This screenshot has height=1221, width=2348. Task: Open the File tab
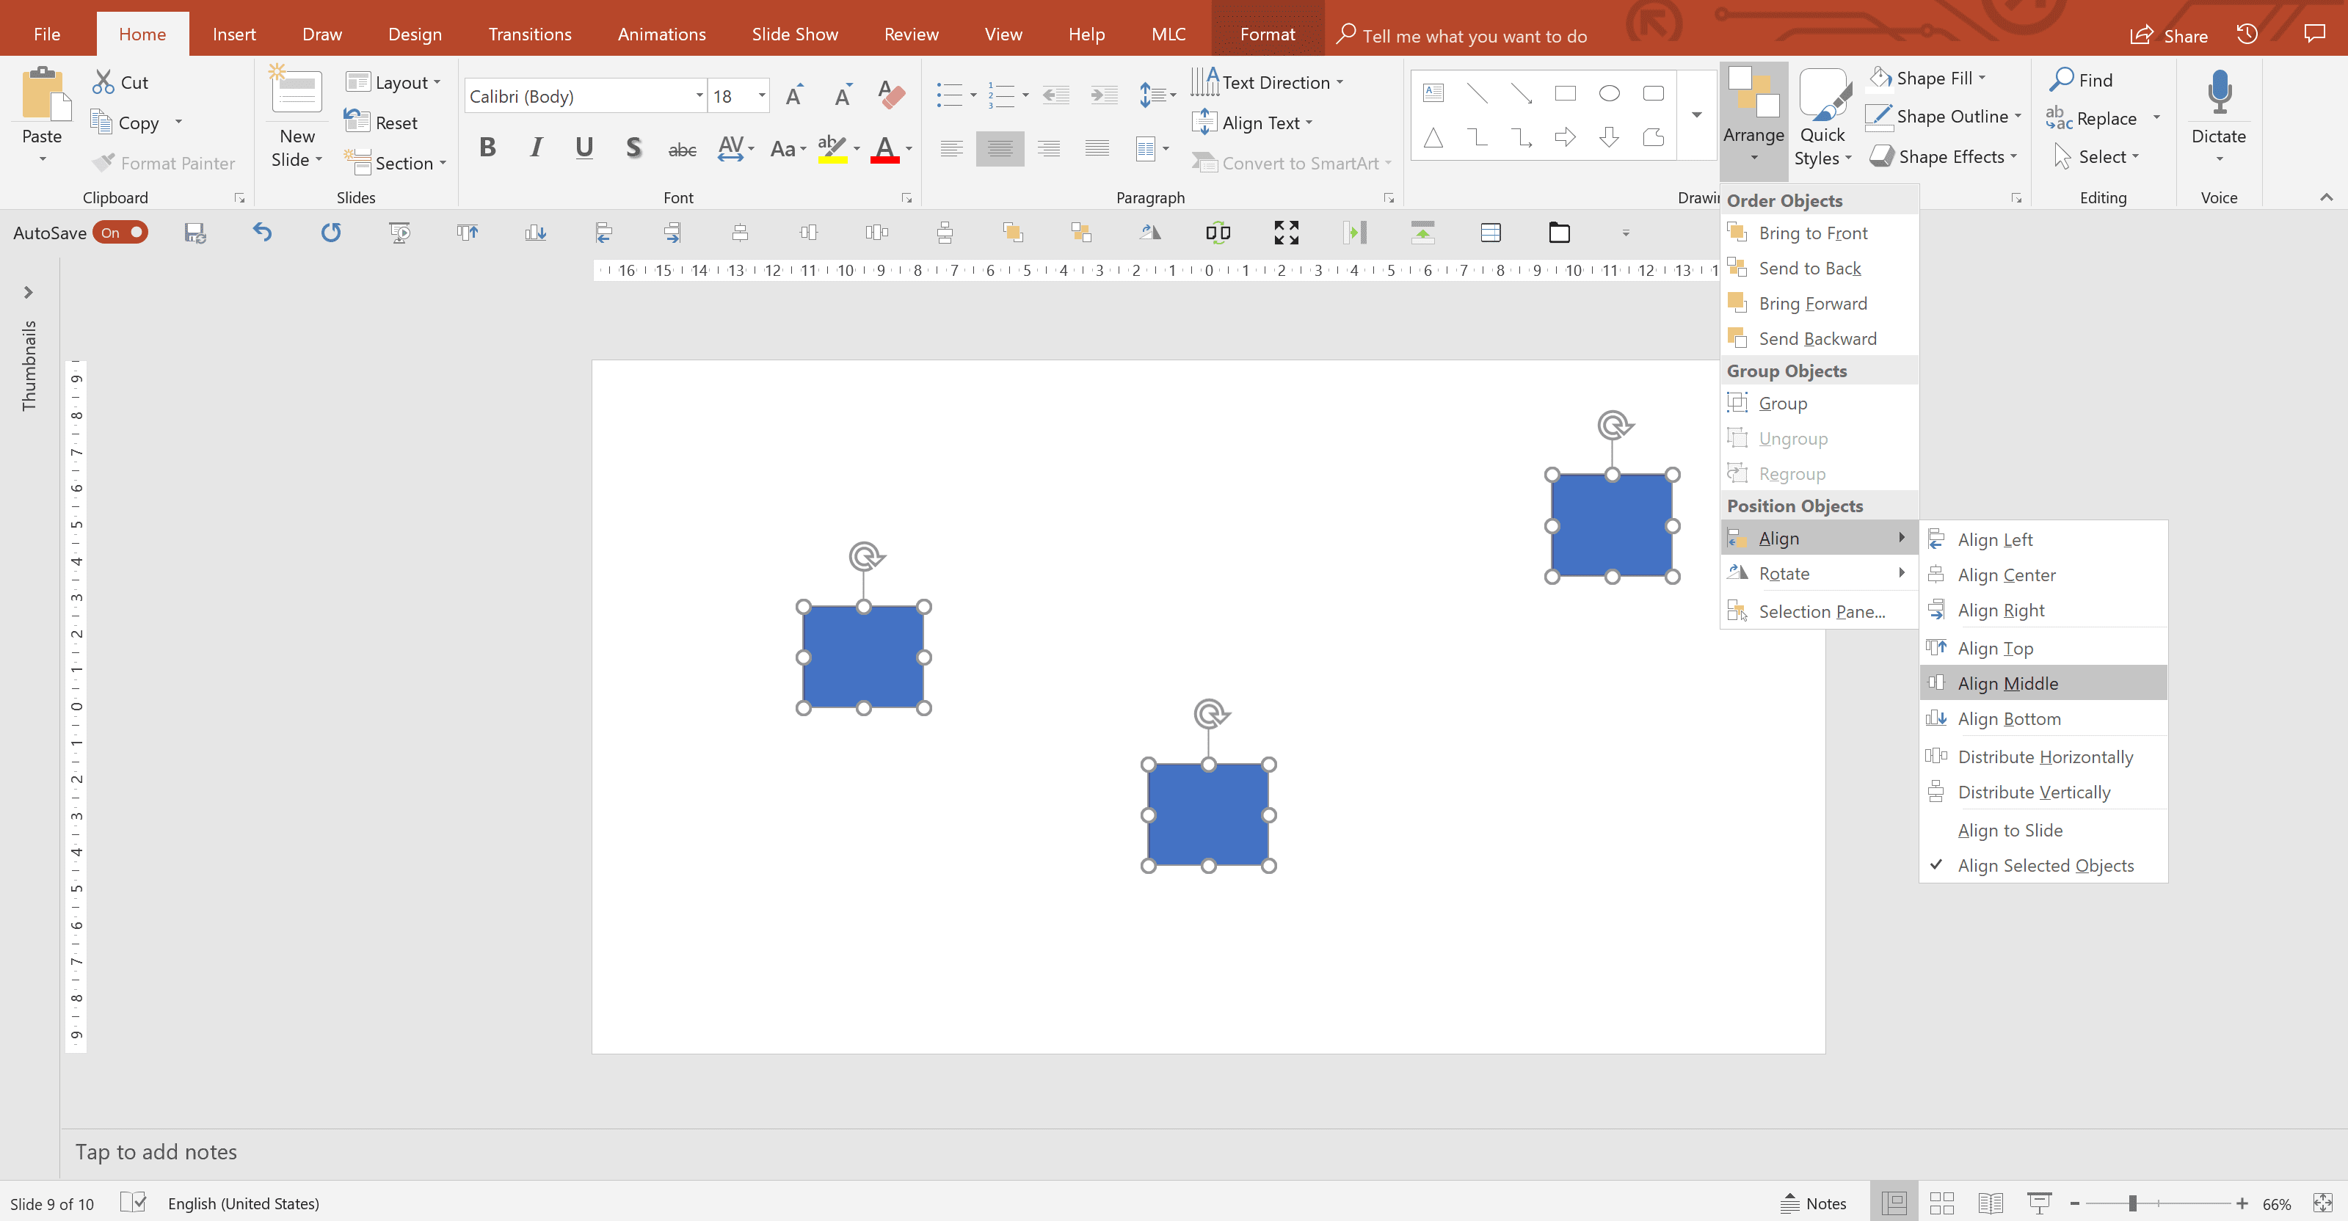[x=46, y=34]
